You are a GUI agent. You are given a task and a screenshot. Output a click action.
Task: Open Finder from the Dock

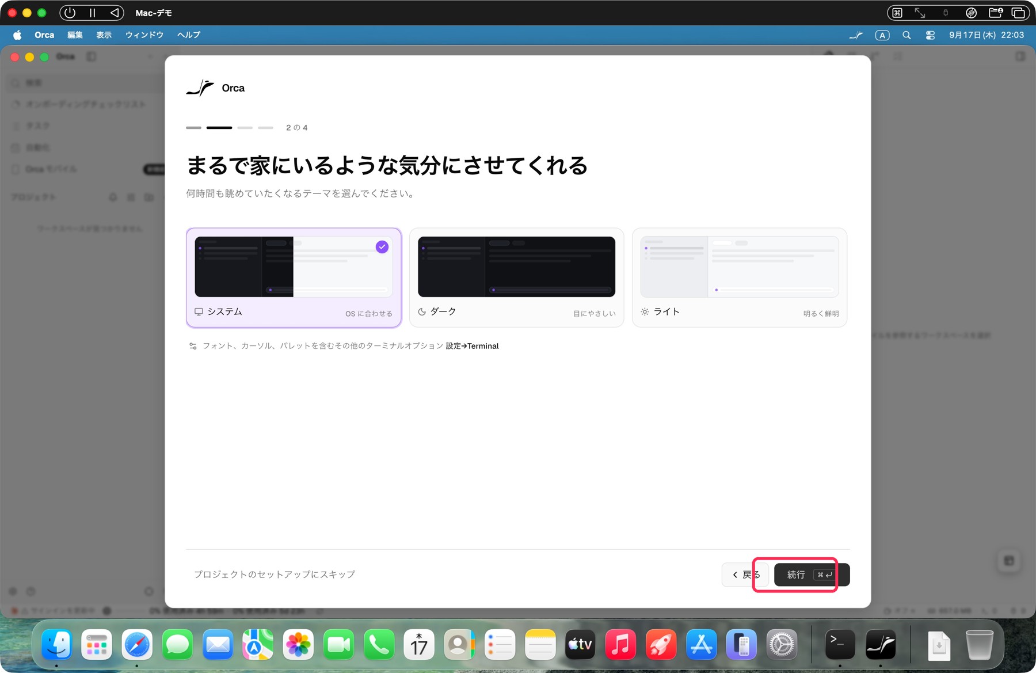tap(56, 644)
